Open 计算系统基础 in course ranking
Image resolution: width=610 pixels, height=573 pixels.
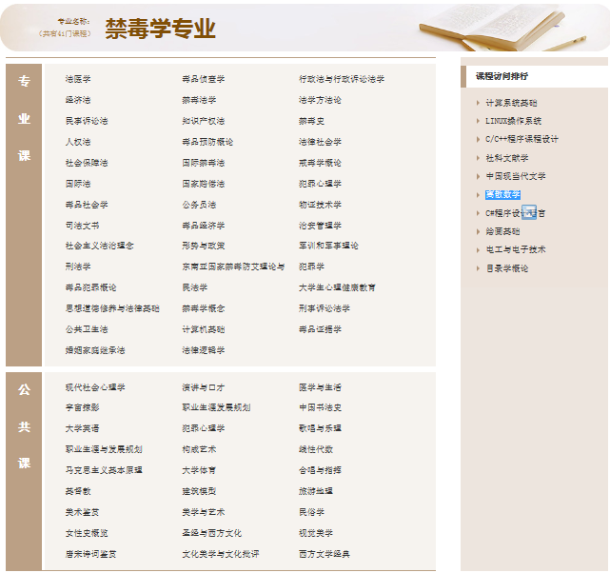tap(511, 103)
